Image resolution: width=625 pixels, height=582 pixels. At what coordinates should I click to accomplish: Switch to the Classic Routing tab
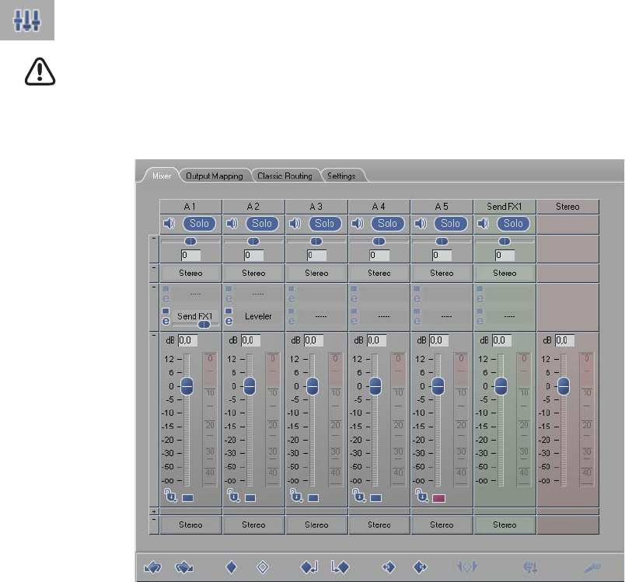click(285, 176)
